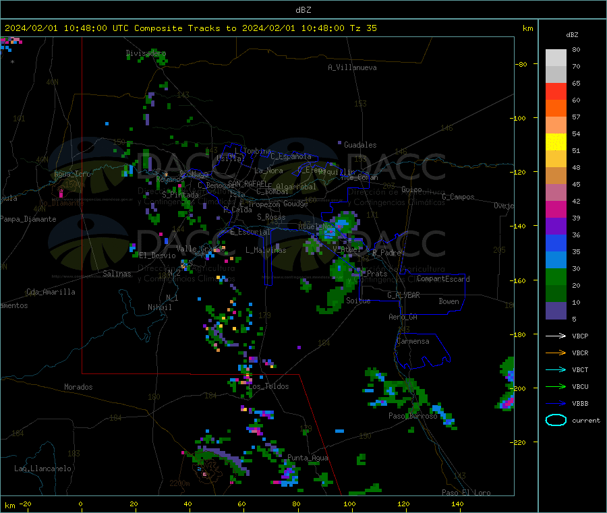
Task: Click the green VBCU arrow in legend
Action: click(556, 386)
